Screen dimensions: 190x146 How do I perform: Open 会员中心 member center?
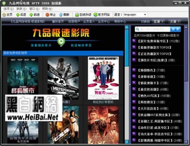point(104,21)
